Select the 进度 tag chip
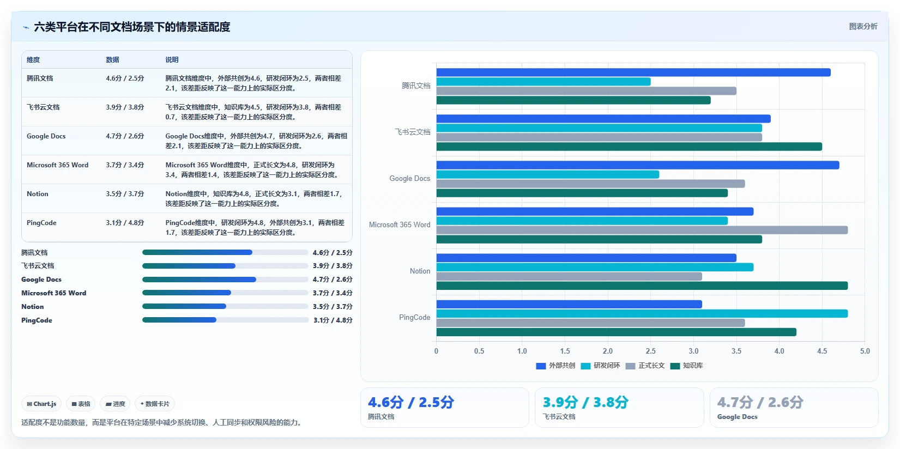The width and height of the screenshot is (900, 449). coord(115,404)
